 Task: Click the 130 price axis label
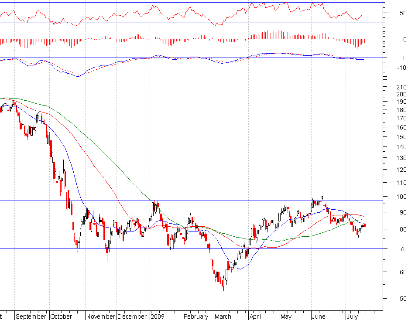401,158
